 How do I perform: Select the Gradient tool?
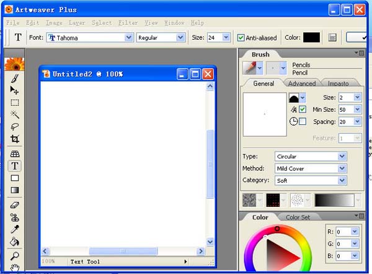15,190
